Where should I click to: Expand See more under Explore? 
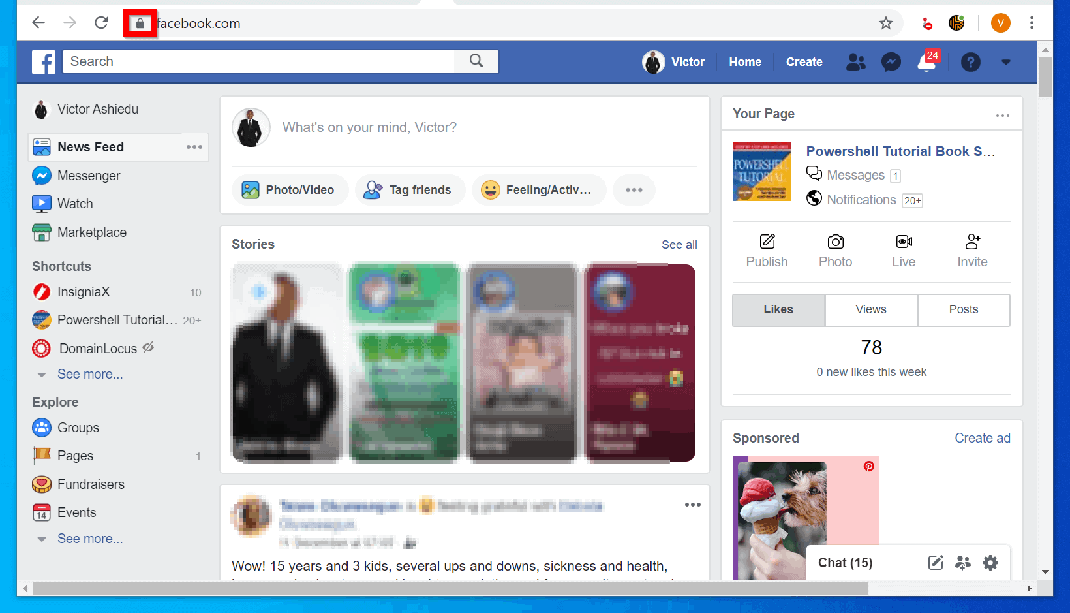click(x=90, y=539)
